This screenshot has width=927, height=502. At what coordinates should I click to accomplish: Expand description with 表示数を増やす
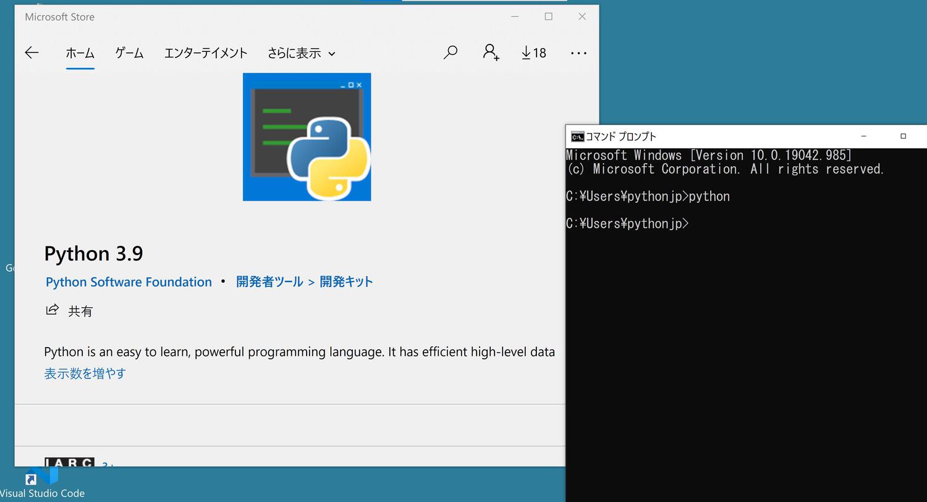[85, 374]
